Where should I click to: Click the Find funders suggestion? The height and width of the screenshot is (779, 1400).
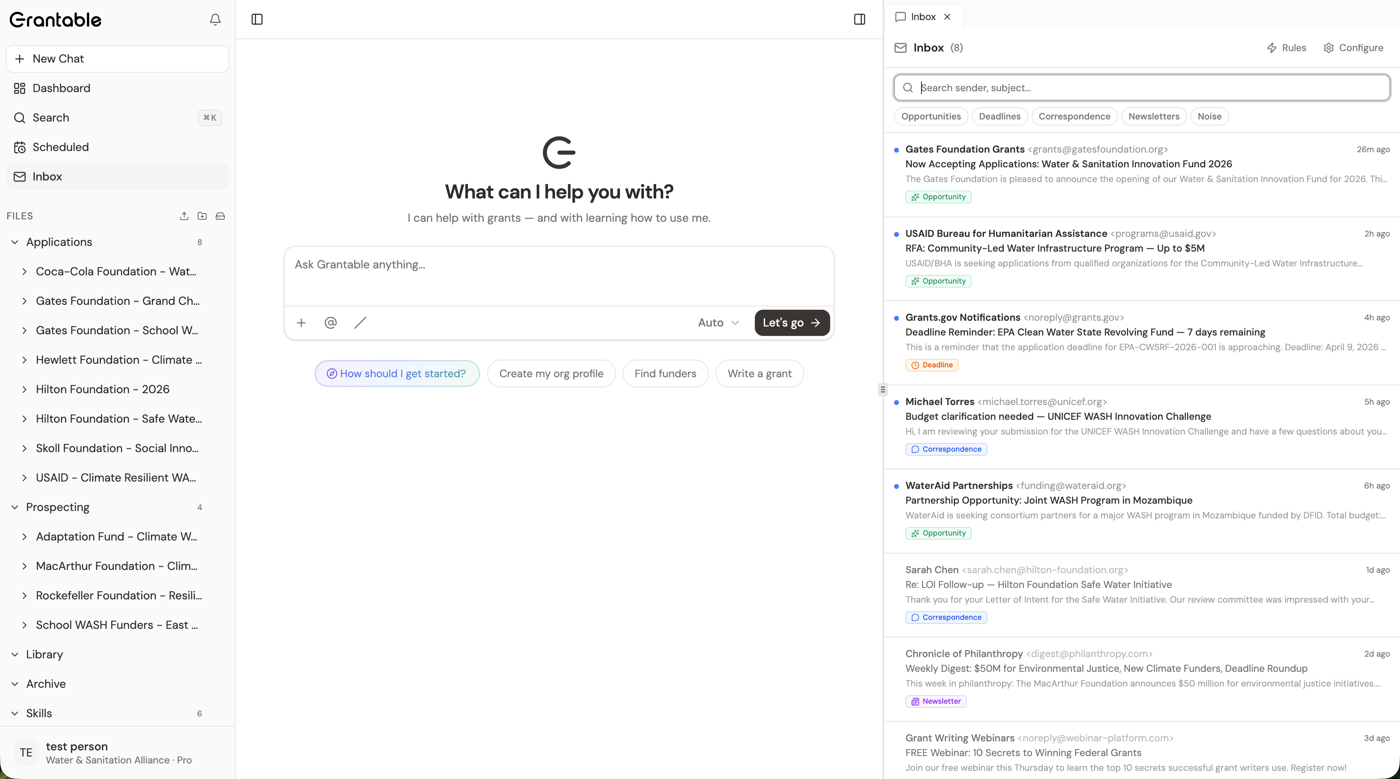click(665, 373)
